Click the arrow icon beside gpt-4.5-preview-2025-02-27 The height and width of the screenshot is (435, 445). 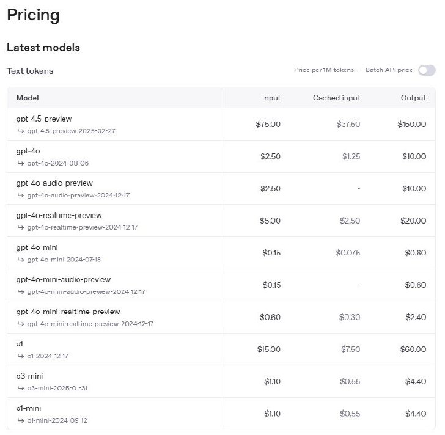click(x=21, y=131)
